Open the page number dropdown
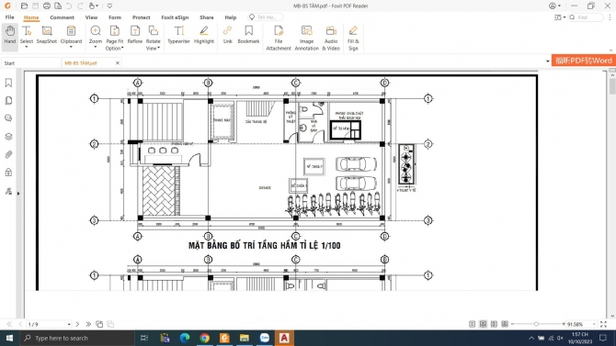 (69, 324)
